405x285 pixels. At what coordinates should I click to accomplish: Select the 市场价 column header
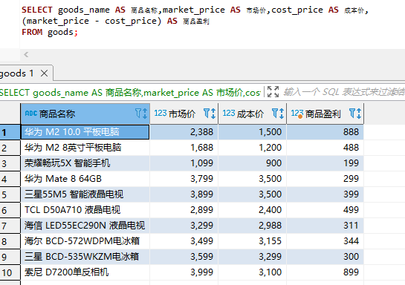184,114
